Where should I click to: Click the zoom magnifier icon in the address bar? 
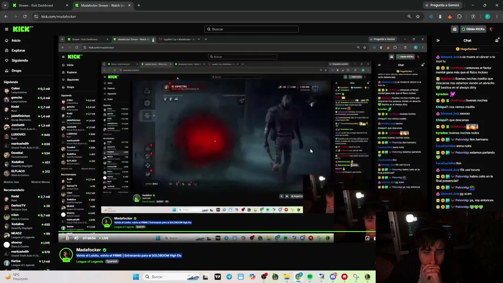coord(409,17)
